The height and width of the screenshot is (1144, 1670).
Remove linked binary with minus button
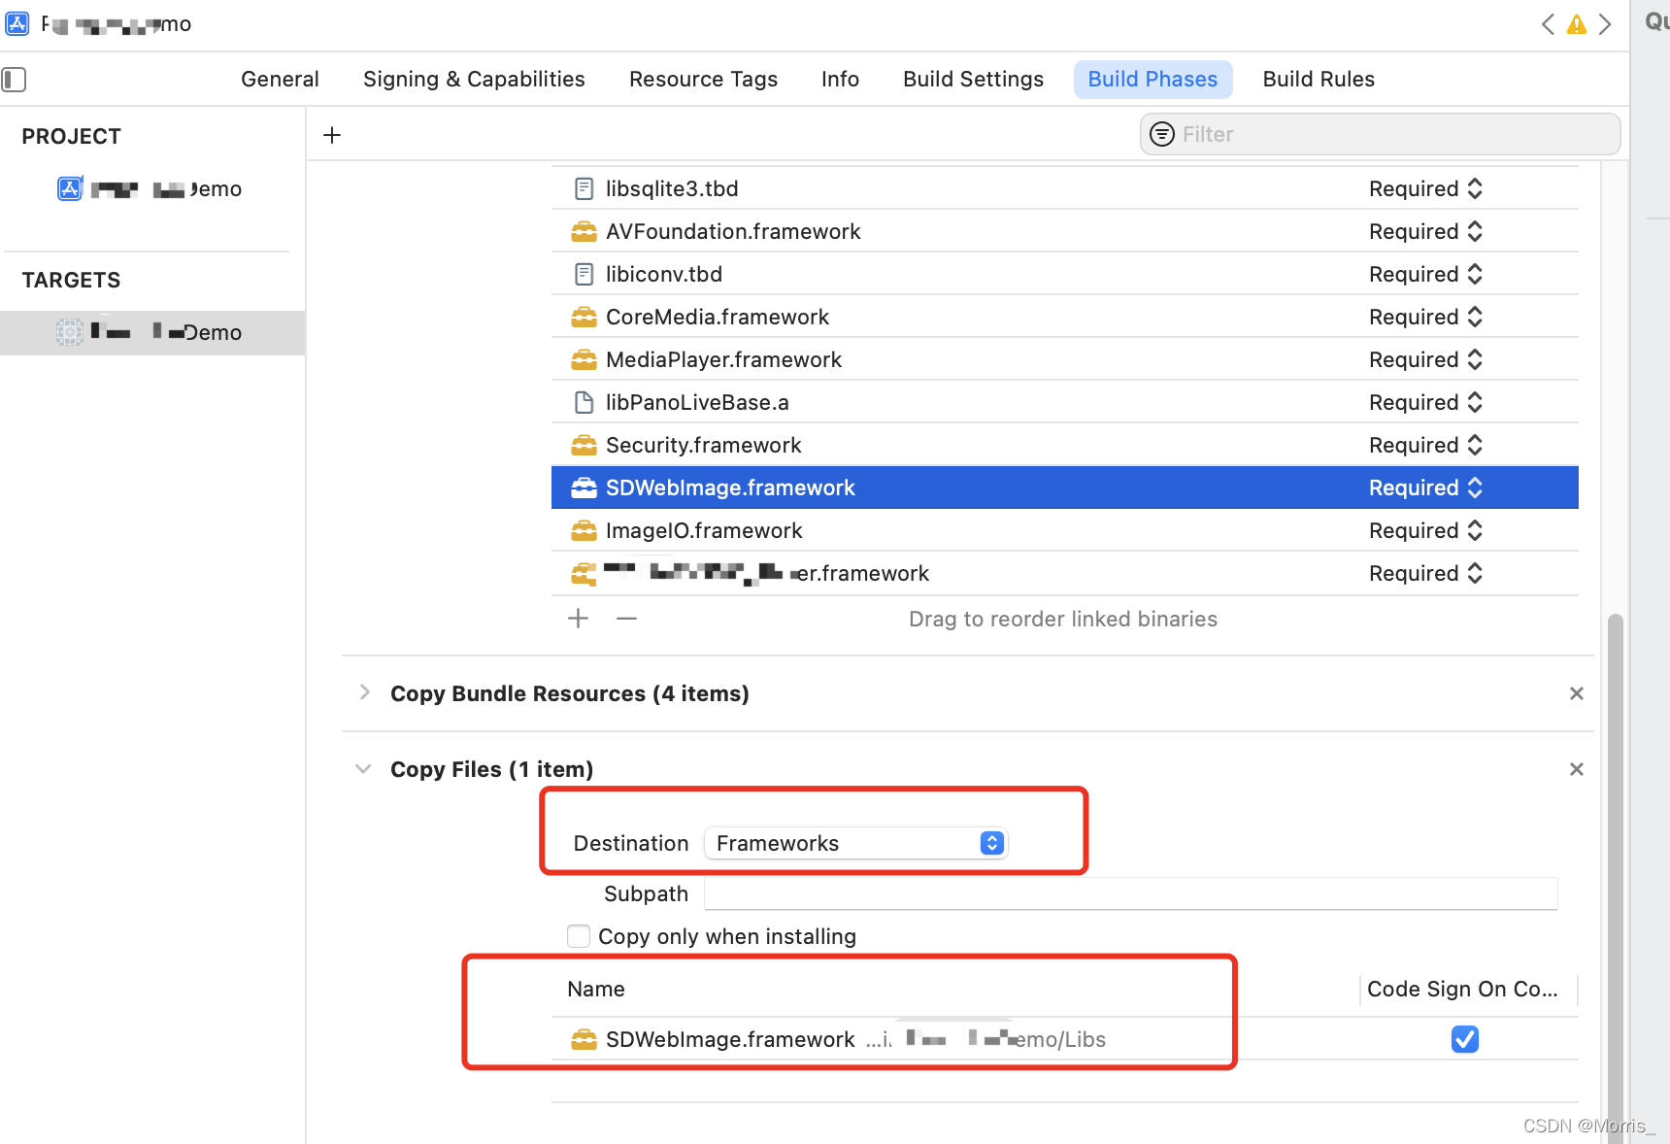[627, 619]
